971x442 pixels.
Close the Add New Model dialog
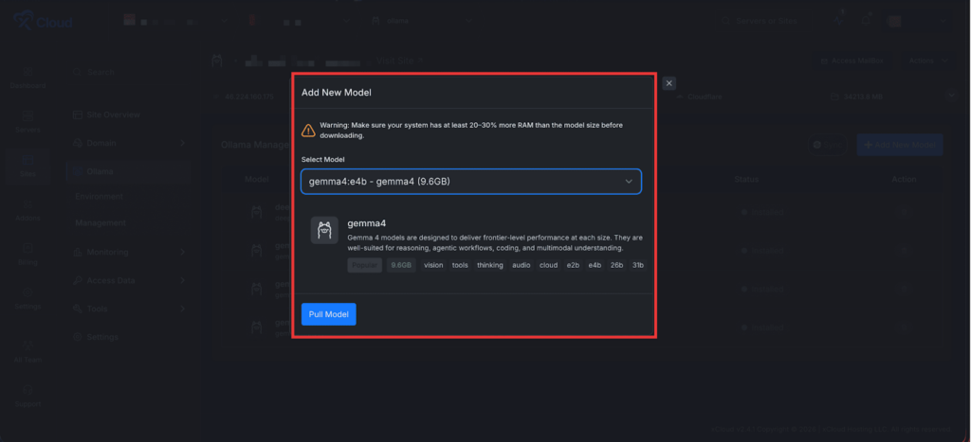click(x=669, y=83)
